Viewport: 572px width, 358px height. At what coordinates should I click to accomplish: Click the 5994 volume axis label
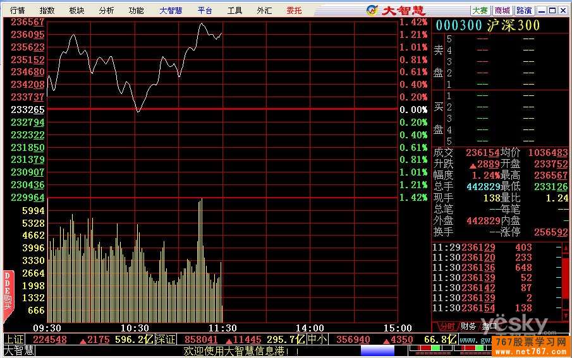click(x=33, y=211)
